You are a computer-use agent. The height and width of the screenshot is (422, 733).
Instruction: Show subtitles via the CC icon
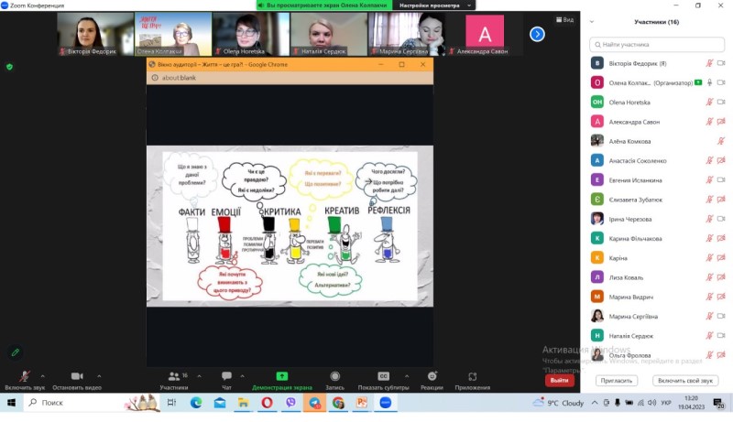[383, 377]
